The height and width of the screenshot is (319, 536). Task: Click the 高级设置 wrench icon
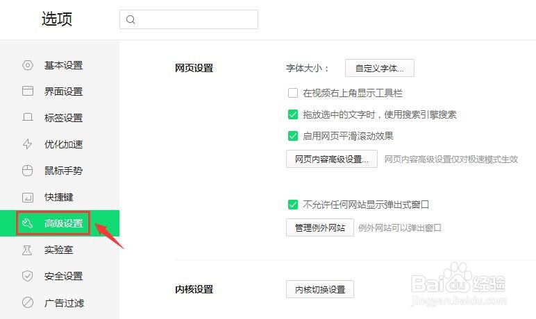point(27,223)
